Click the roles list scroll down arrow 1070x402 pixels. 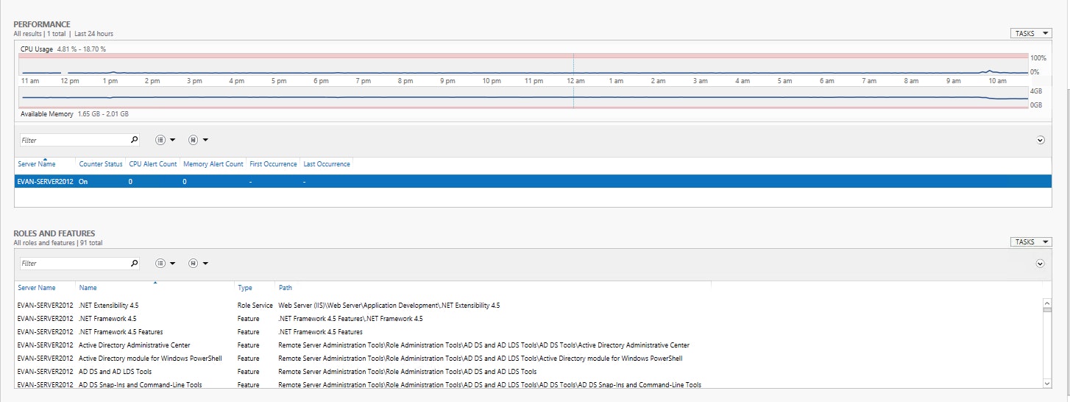pyautogui.click(x=1047, y=384)
